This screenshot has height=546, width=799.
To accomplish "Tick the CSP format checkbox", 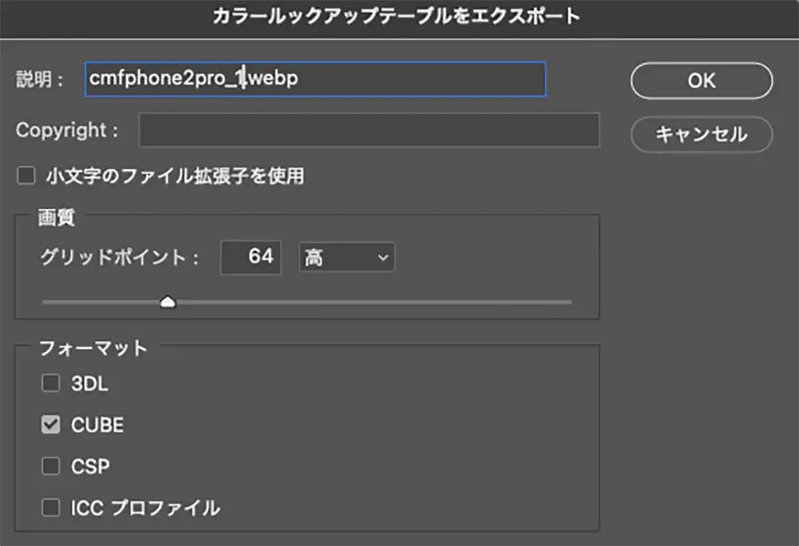I will (x=51, y=466).
